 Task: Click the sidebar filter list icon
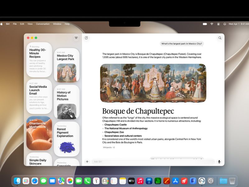(76, 38)
